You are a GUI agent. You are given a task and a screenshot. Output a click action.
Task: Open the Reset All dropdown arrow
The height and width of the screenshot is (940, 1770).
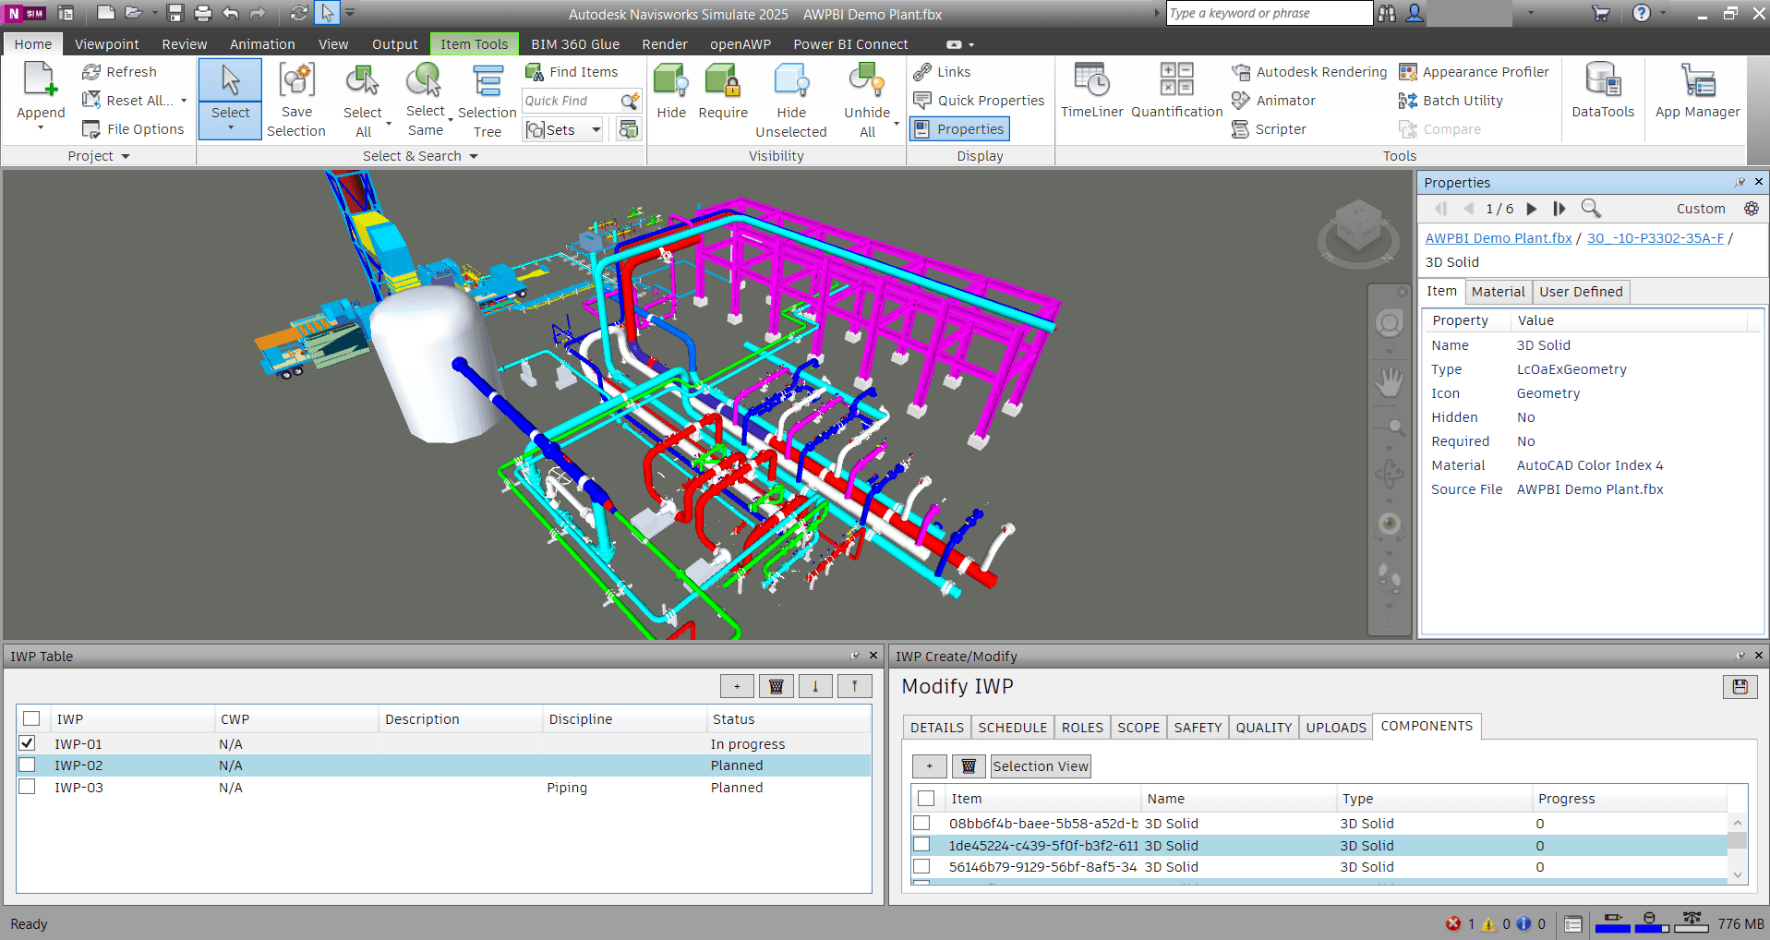184,101
